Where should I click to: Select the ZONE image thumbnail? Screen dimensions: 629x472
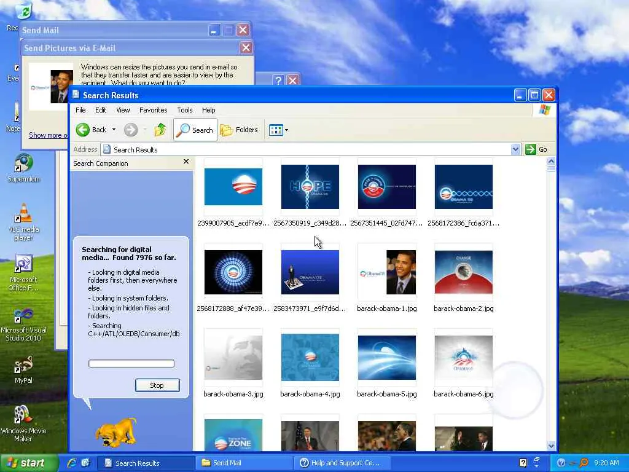click(233, 435)
